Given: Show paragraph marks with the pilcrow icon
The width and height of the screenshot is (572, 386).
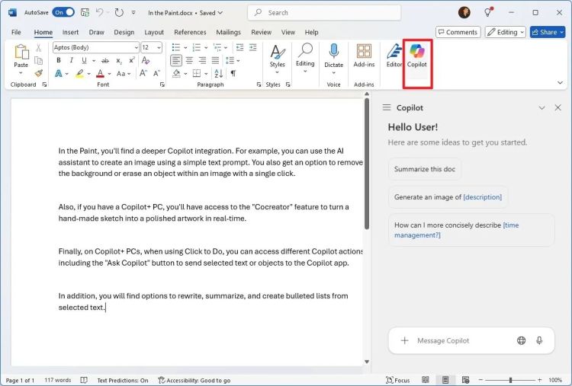Looking at the screenshot, I should pyautogui.click(x=233, y=73).
